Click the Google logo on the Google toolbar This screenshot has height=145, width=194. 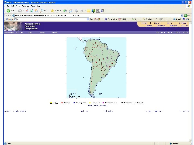point(10,19)
